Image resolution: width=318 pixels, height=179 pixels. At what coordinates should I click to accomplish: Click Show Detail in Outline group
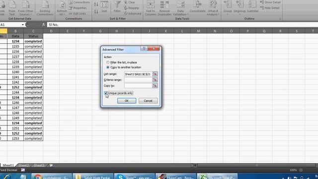pyautogui.click(x=270, y=2)
